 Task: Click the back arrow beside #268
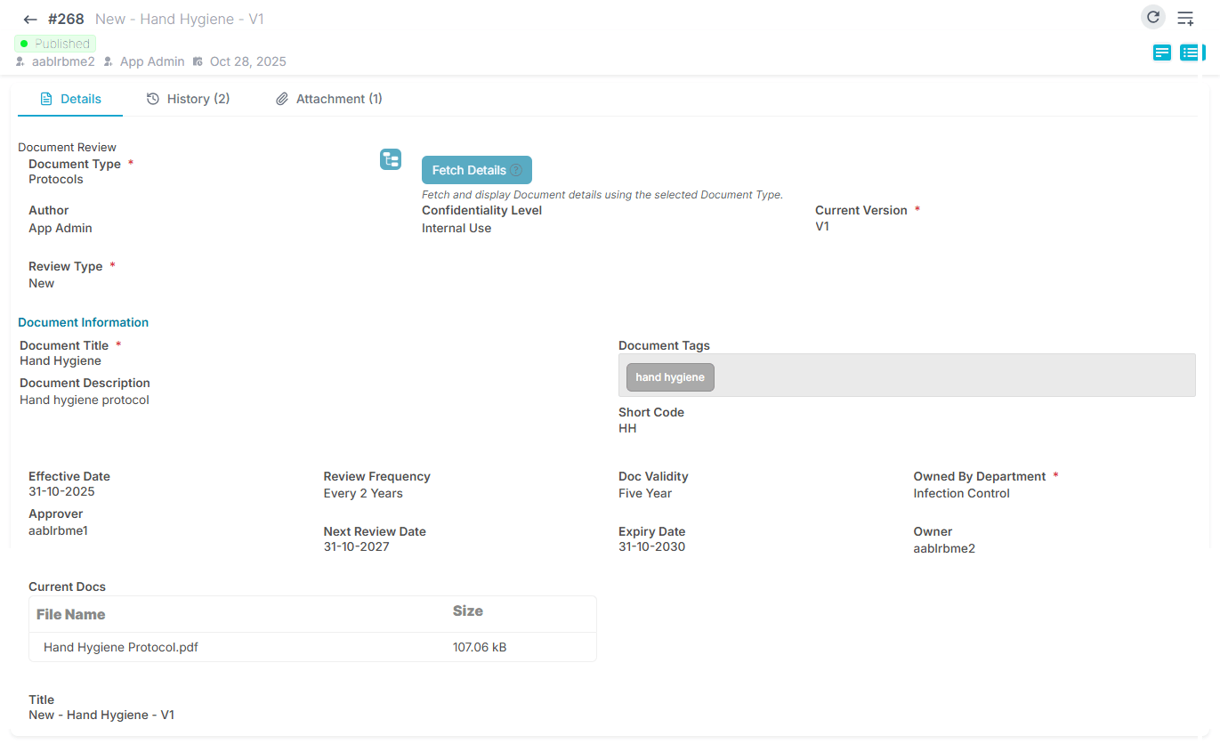(x=30, y=20)
